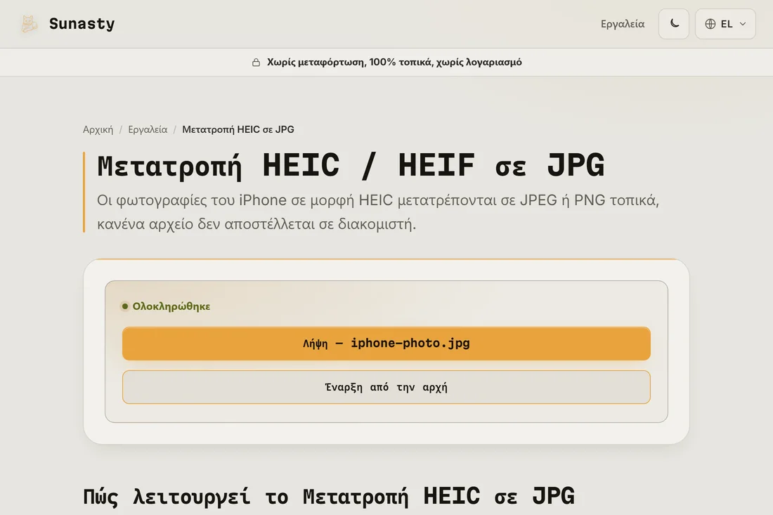773x515 pixels.
Task: Click the Έναρξη από την αρχή button
Action: click(x=386, y=387)
